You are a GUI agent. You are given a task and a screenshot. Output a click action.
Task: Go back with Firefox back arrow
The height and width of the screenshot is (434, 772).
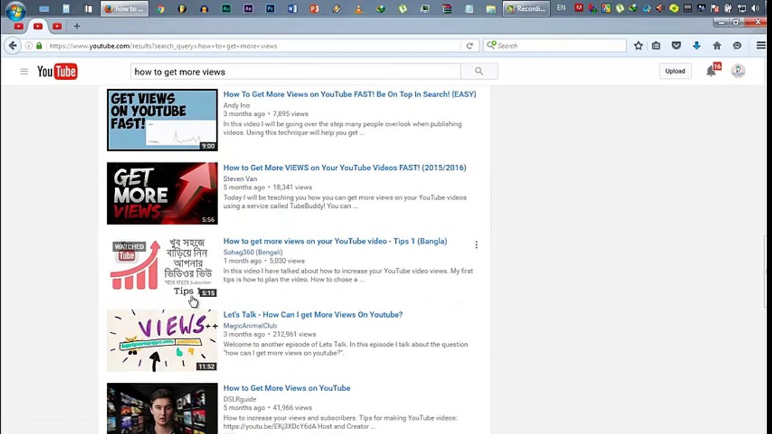pos(13,46)
